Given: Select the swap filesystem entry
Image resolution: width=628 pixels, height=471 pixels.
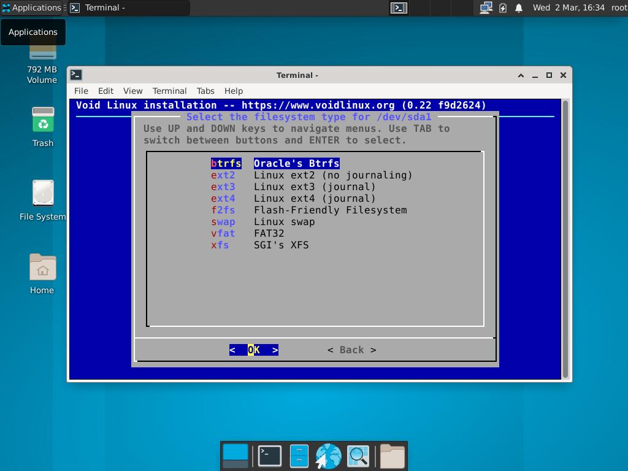Looking at the screenshot, I should point(223,221).
